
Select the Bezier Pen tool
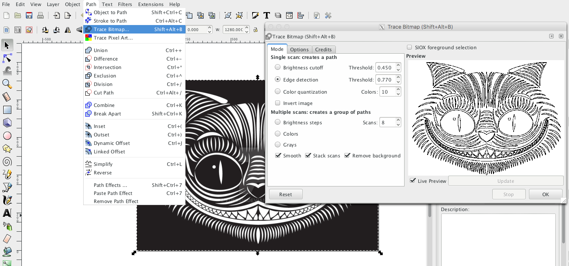coord(7,187)
